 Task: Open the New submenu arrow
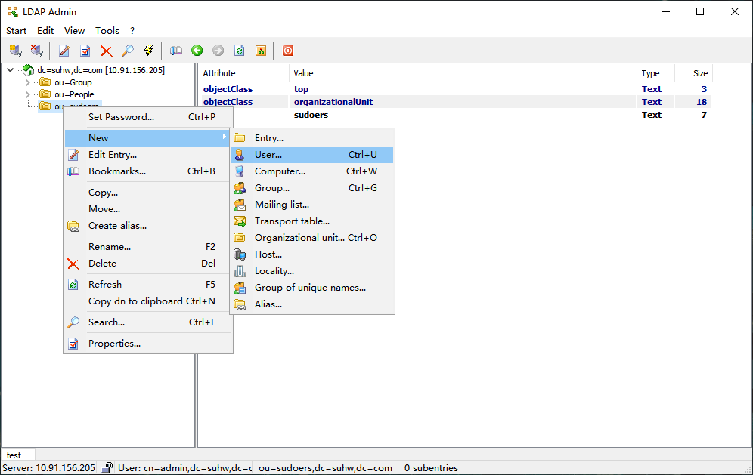(224, 137)
